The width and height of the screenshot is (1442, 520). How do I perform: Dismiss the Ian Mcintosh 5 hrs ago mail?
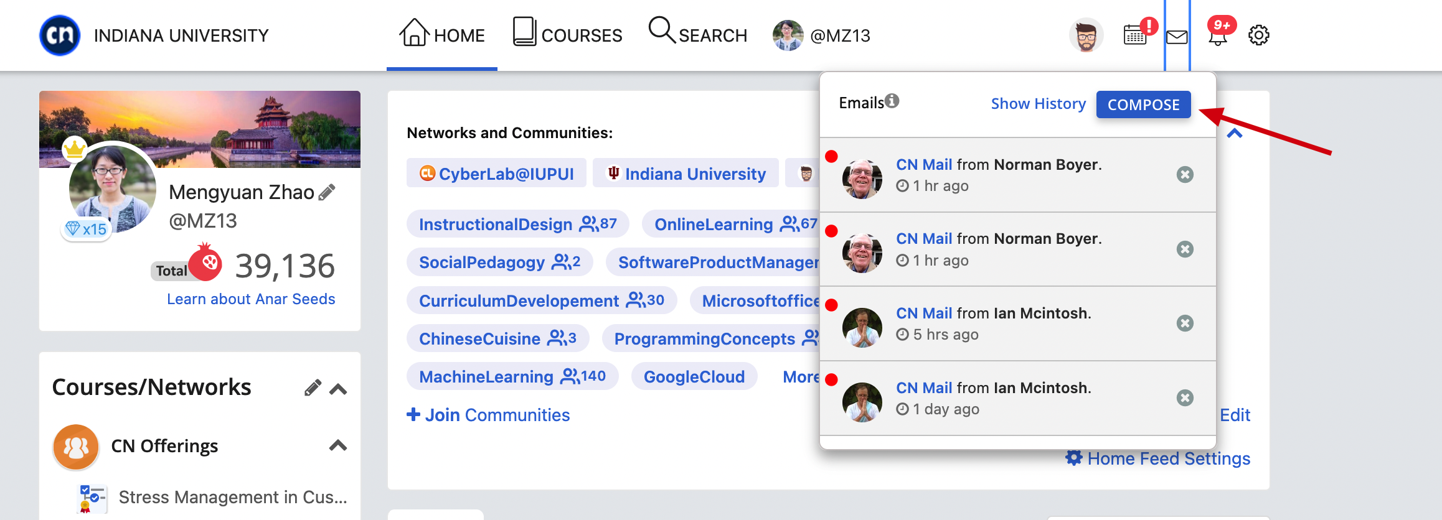click(x=1185, y=323)
